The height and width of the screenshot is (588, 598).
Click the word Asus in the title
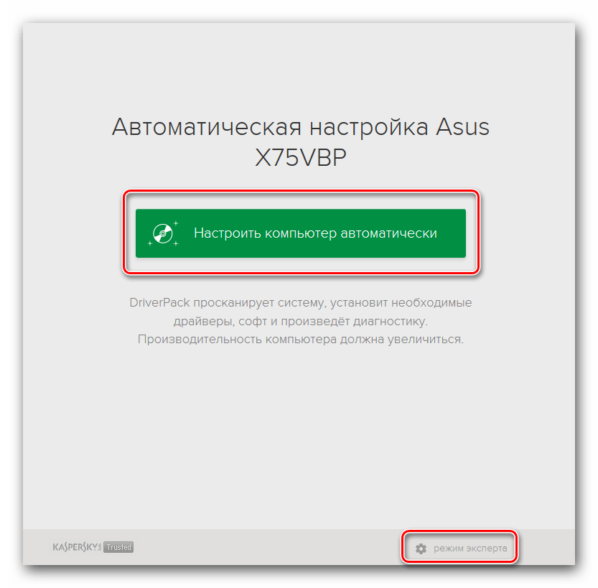tap(462, 127)
